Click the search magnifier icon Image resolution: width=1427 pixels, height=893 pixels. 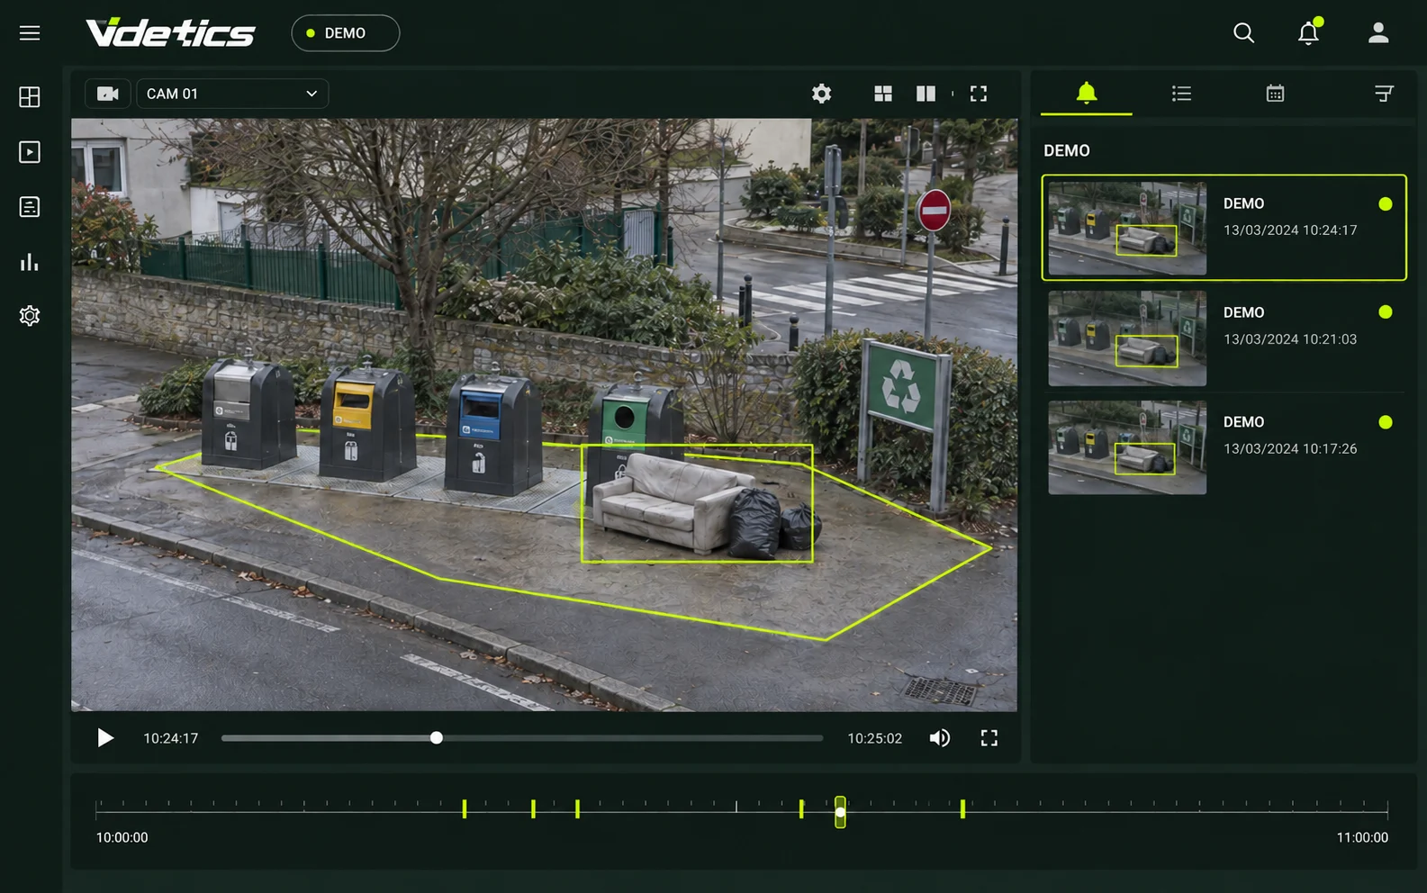tap(1243, 33)
